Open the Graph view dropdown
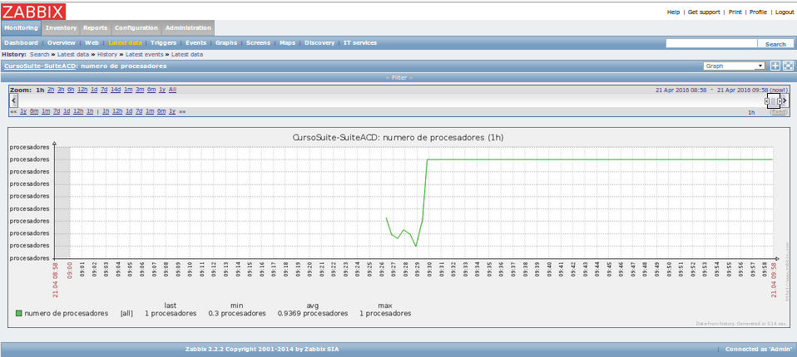Screen dimensions: 797x357 (x=735, y=66)
